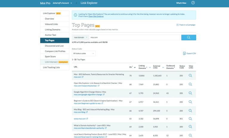Open external link icon for google-algorithm-change

(x=103, y=94)
